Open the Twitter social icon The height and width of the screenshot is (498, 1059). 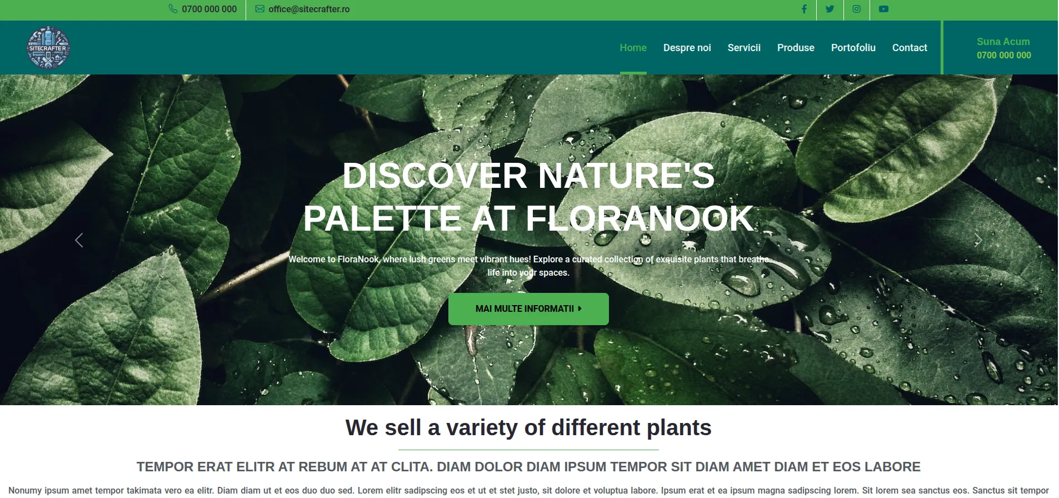[x=830, y=9]
